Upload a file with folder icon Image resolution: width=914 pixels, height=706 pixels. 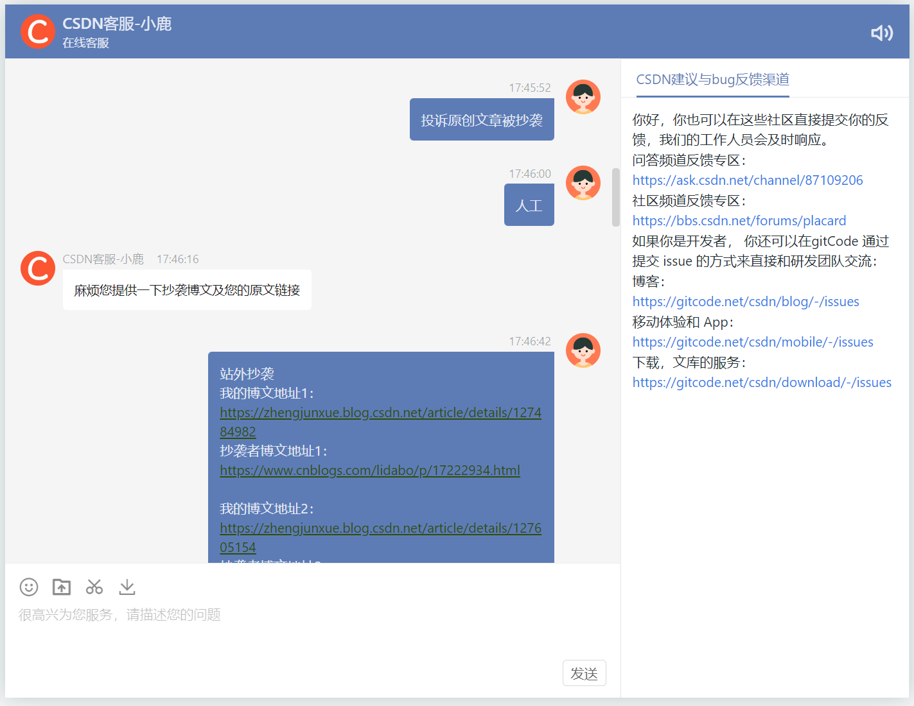tap(62, 587)
